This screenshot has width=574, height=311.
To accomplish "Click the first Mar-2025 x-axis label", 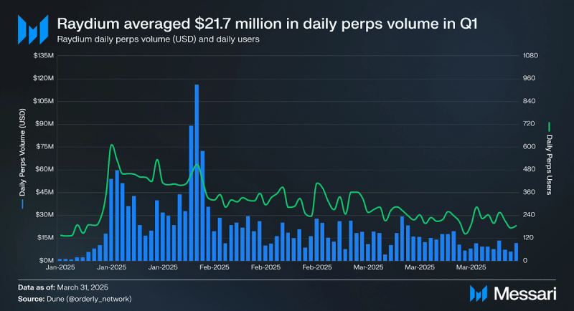I will coord(368,267).
